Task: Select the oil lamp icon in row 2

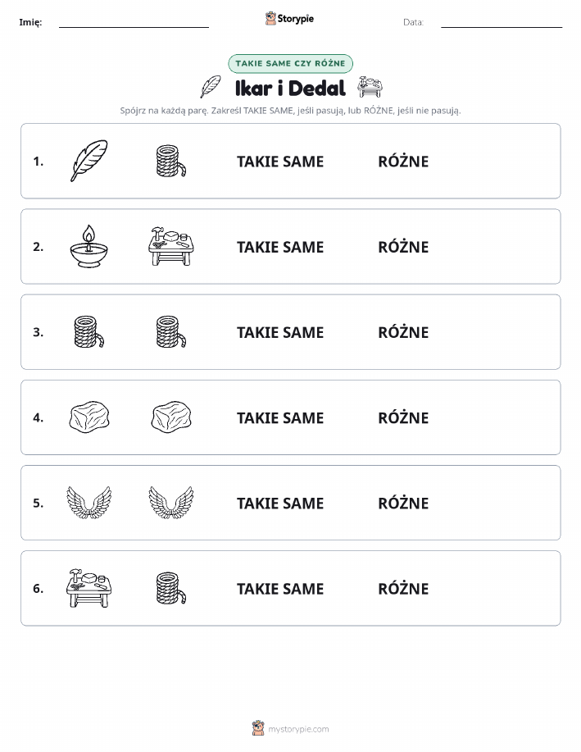Action: click(89, 247)
